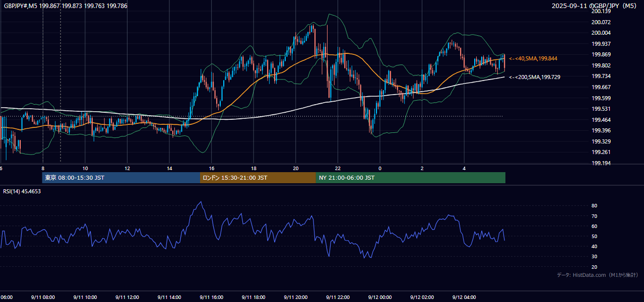Click hour marker '2' under the candlestick chart
This screenshot has height=302, width=644.
tap(422, 169)
